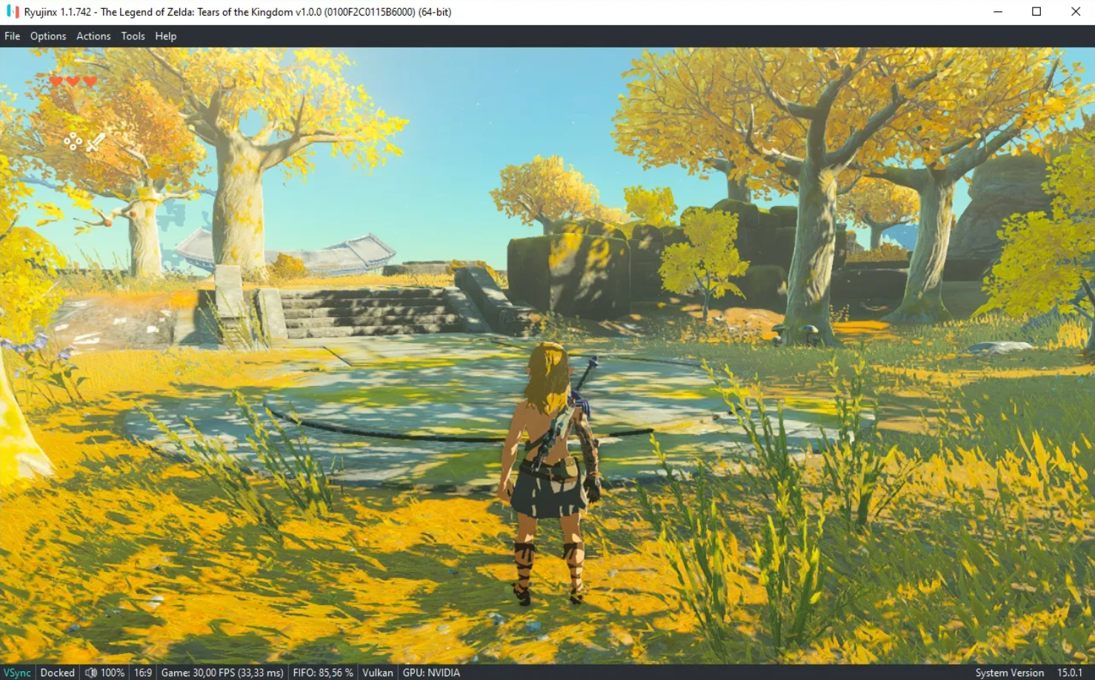Open the File menu
Viewport: 1095px width, 680px height.
pos(12,36)
